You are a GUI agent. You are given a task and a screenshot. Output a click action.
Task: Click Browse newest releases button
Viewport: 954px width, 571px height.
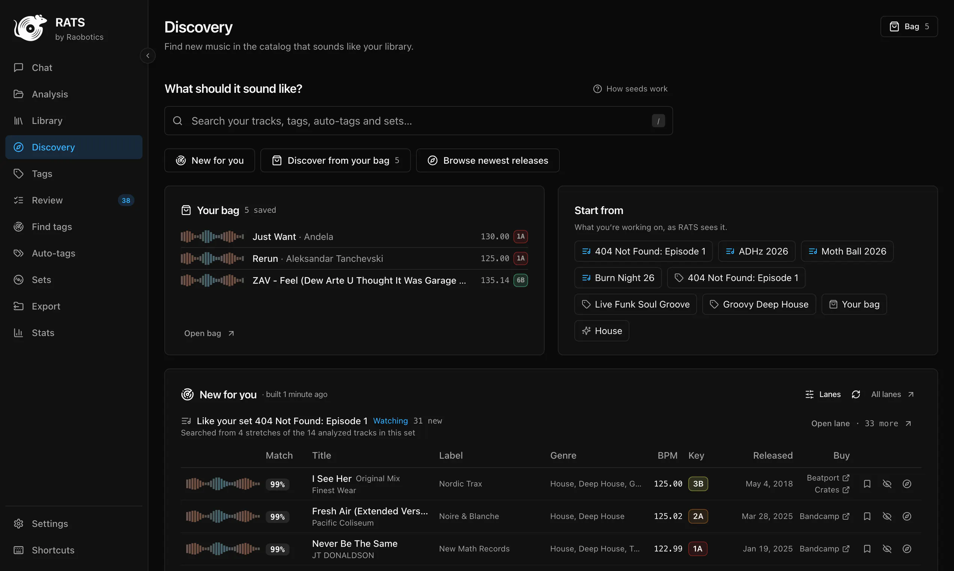(488, 161)
